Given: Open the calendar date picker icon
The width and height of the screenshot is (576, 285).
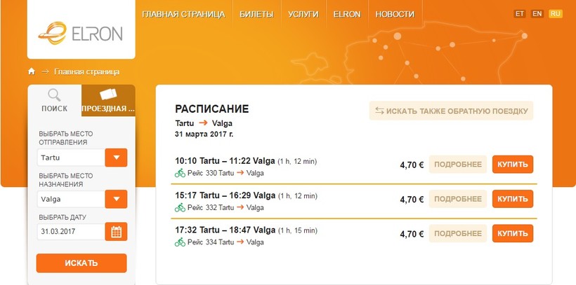Looking at the screenshot, I should 116,231.
